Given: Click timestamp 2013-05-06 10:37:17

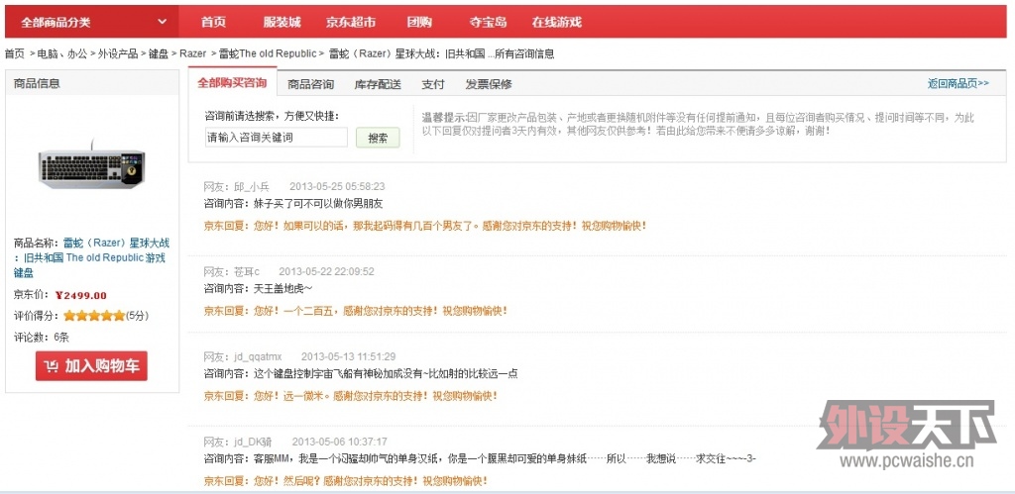Looking at the screenshot, I should point(339,443).
